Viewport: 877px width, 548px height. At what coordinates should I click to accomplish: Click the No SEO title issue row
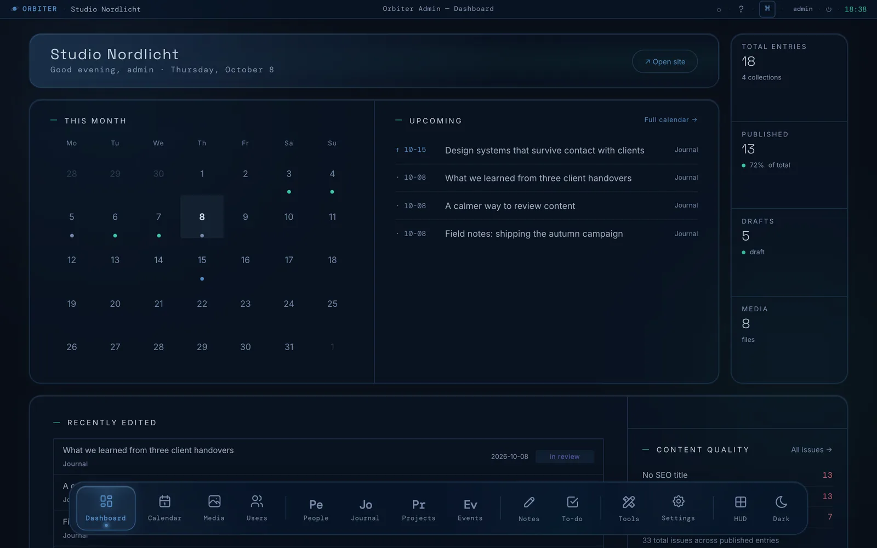737,475
